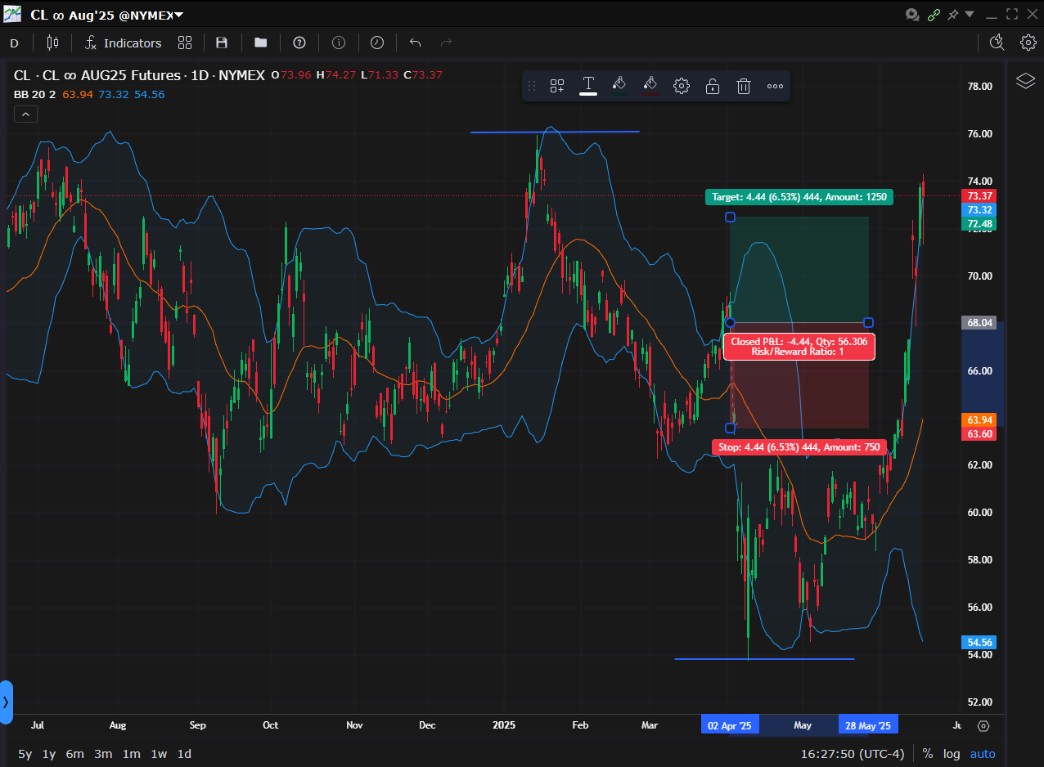Delete the position drawing via trash icon
This screenshot has height=767, width=1044.
pos(743,86)
